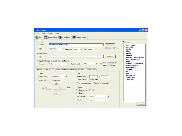Select the Constant Quality Rate preset

[x=135, y=57]
